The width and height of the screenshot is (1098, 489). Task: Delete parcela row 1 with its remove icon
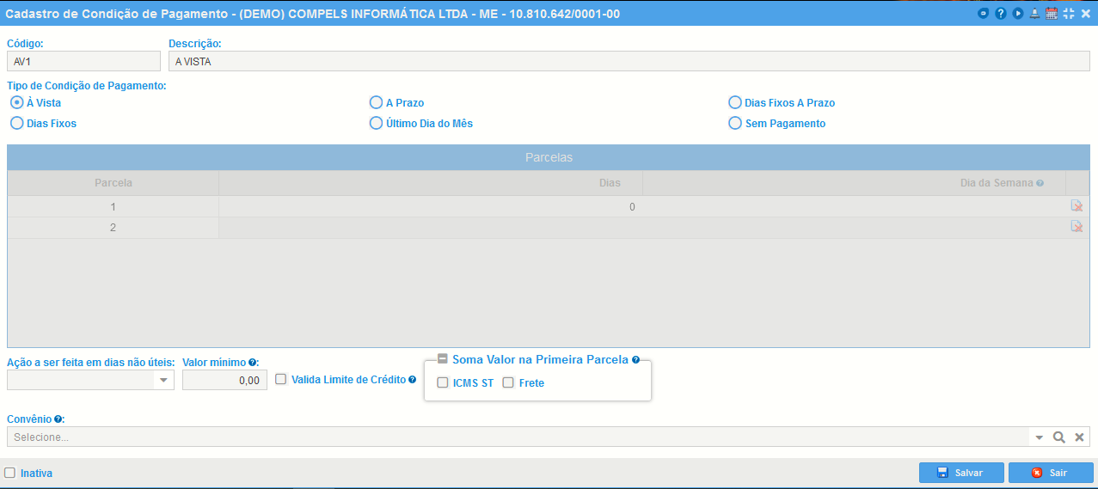[1077, 206]
